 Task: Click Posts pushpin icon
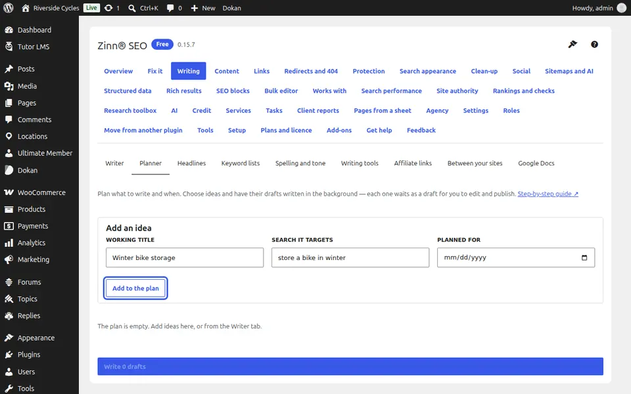(9, 69)
